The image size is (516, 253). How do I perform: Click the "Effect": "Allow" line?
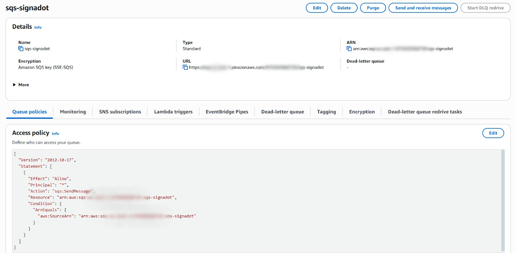pos(49,179)
